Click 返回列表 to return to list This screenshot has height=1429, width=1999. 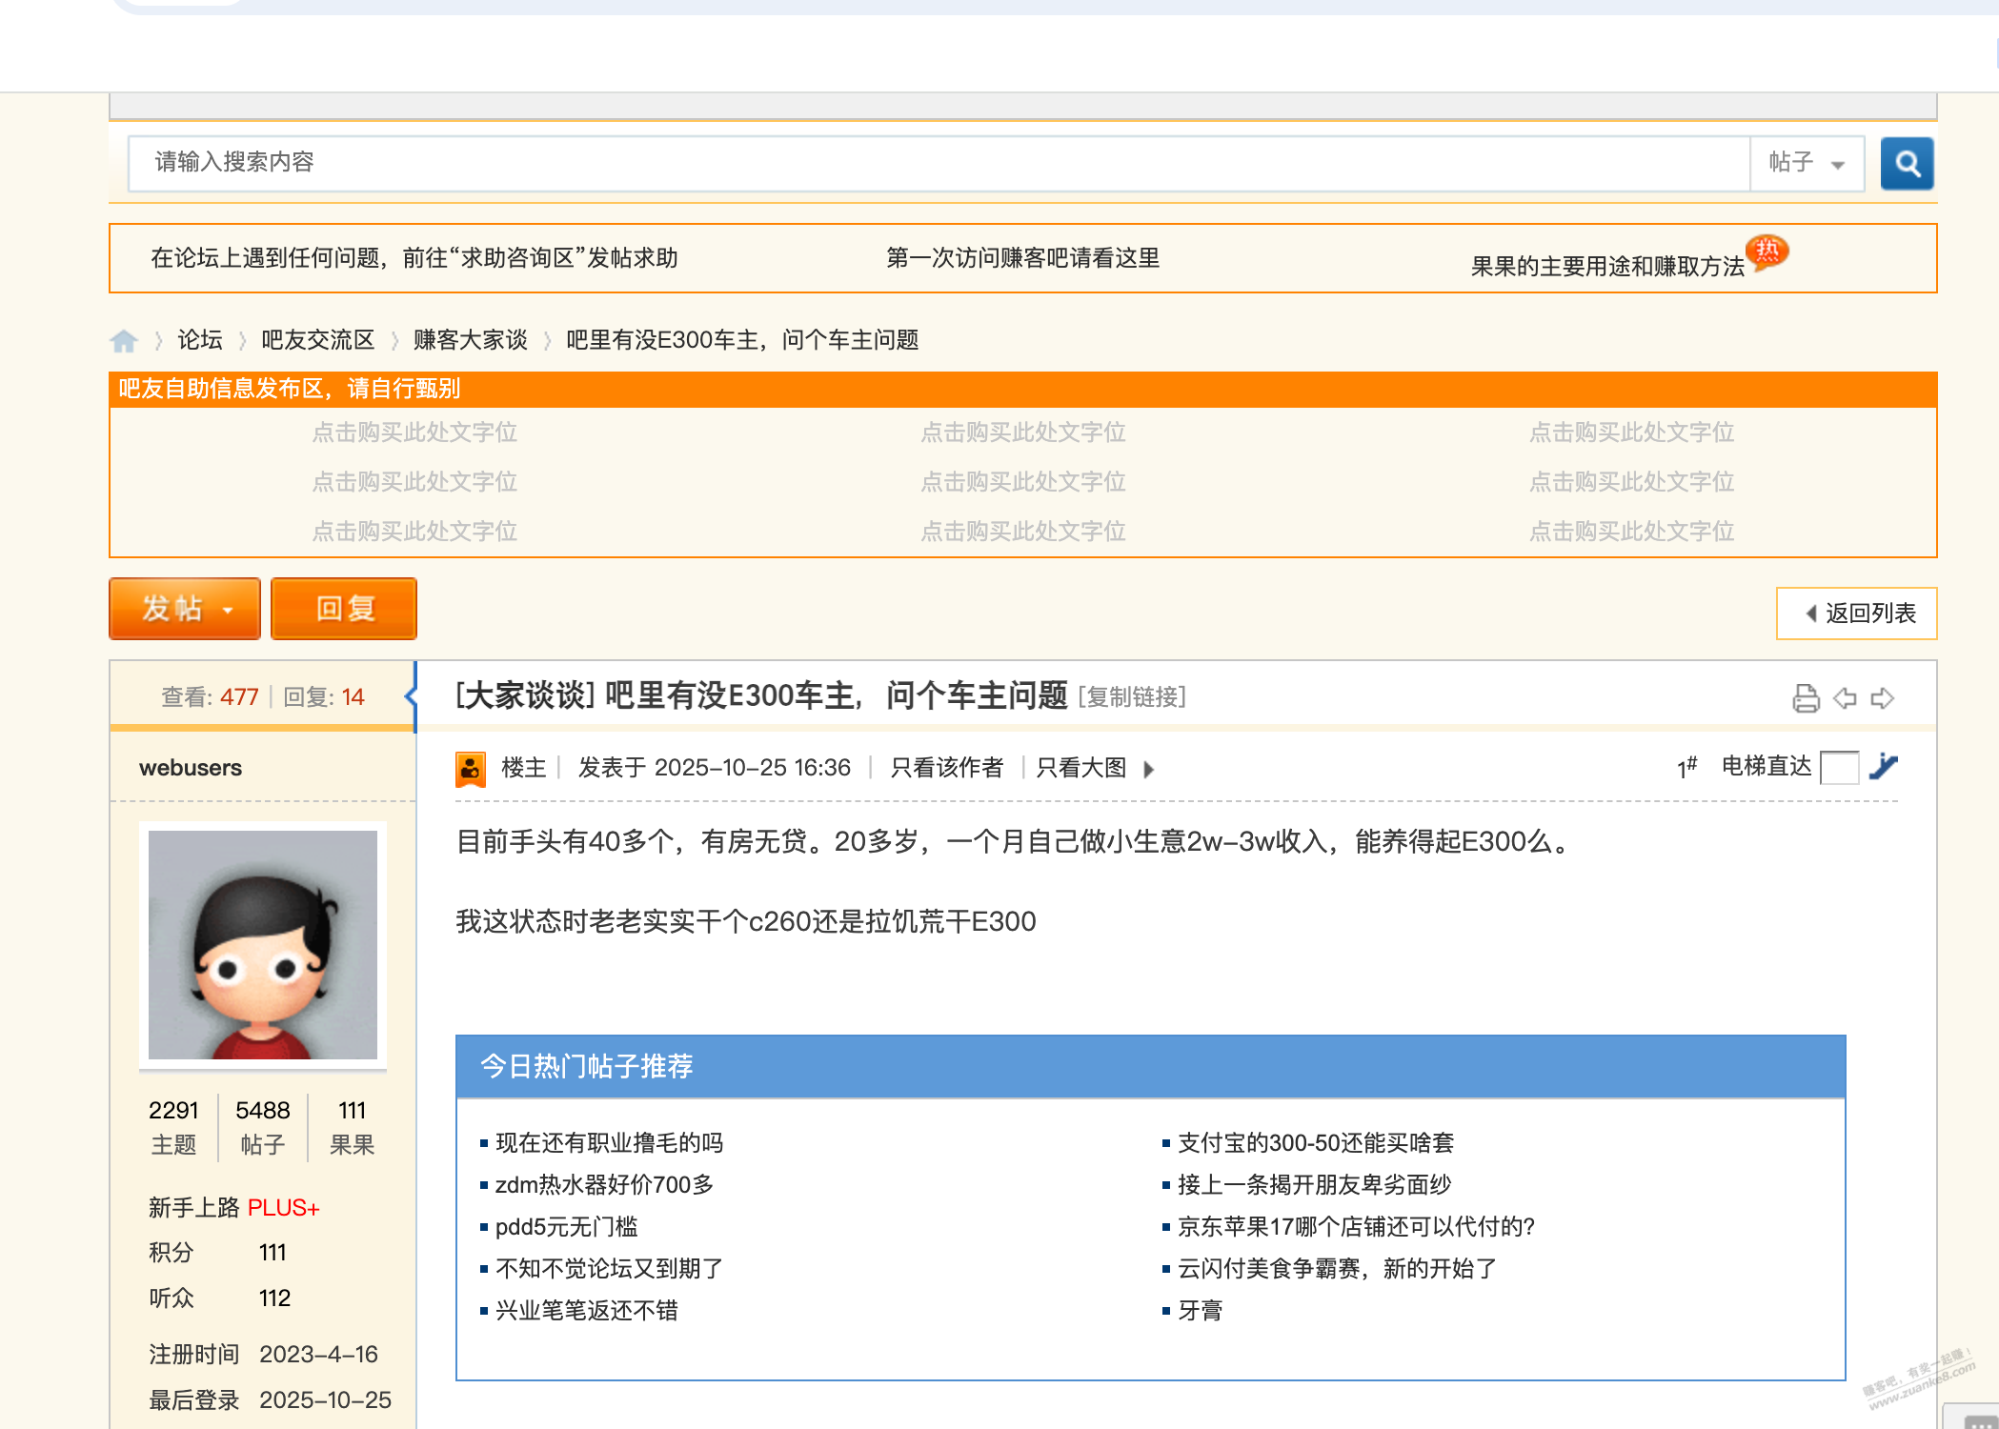tap(1856, 614)
